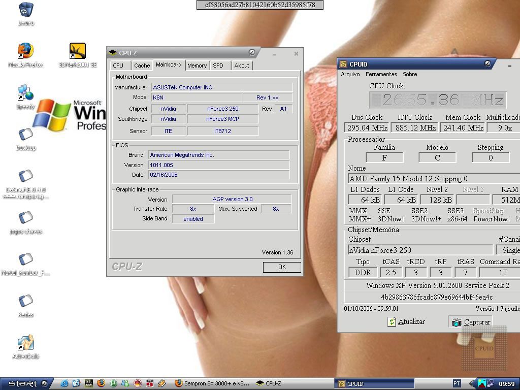Viewport: 520px width, 390px height.
Task: Click the green uTorrent quick launch icon
Action: tap(113, 383)
